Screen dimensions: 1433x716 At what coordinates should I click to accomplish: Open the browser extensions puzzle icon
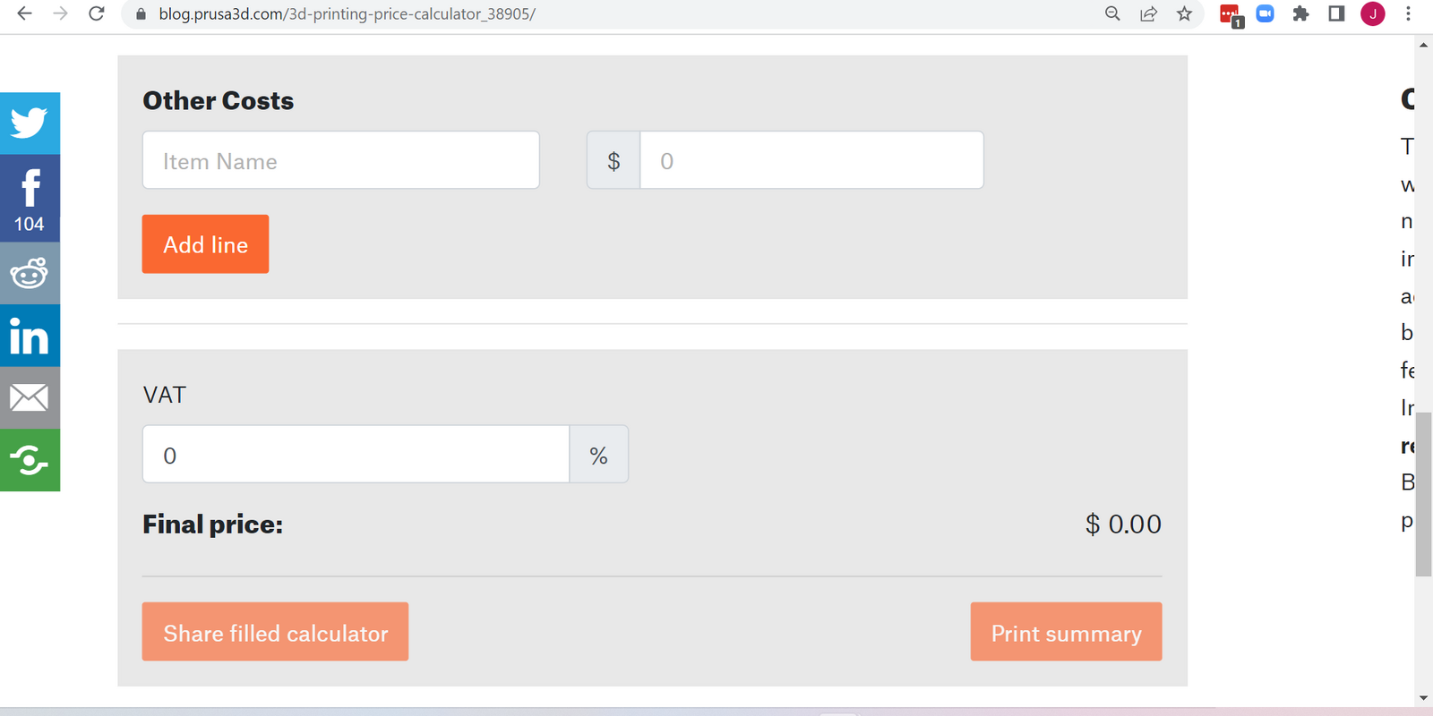pyautogui.click(x=1300, y=13)
